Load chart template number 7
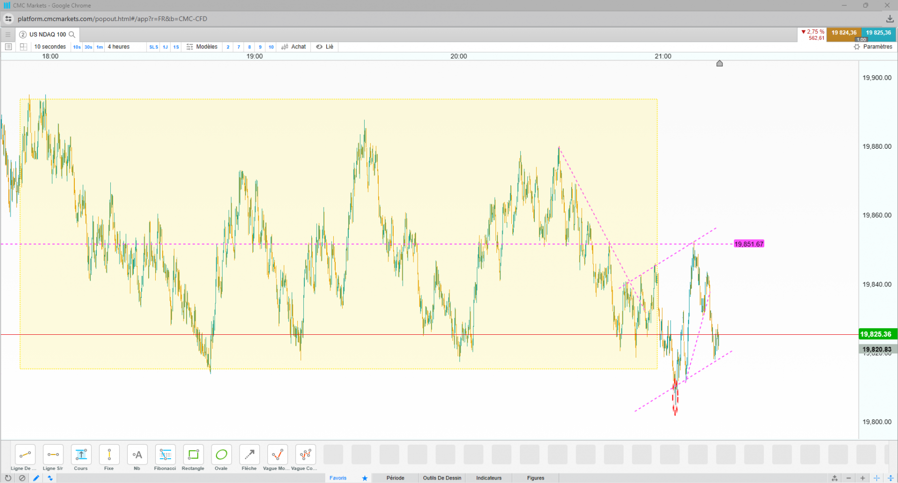898x483 pixels. [x=239, y=47]
